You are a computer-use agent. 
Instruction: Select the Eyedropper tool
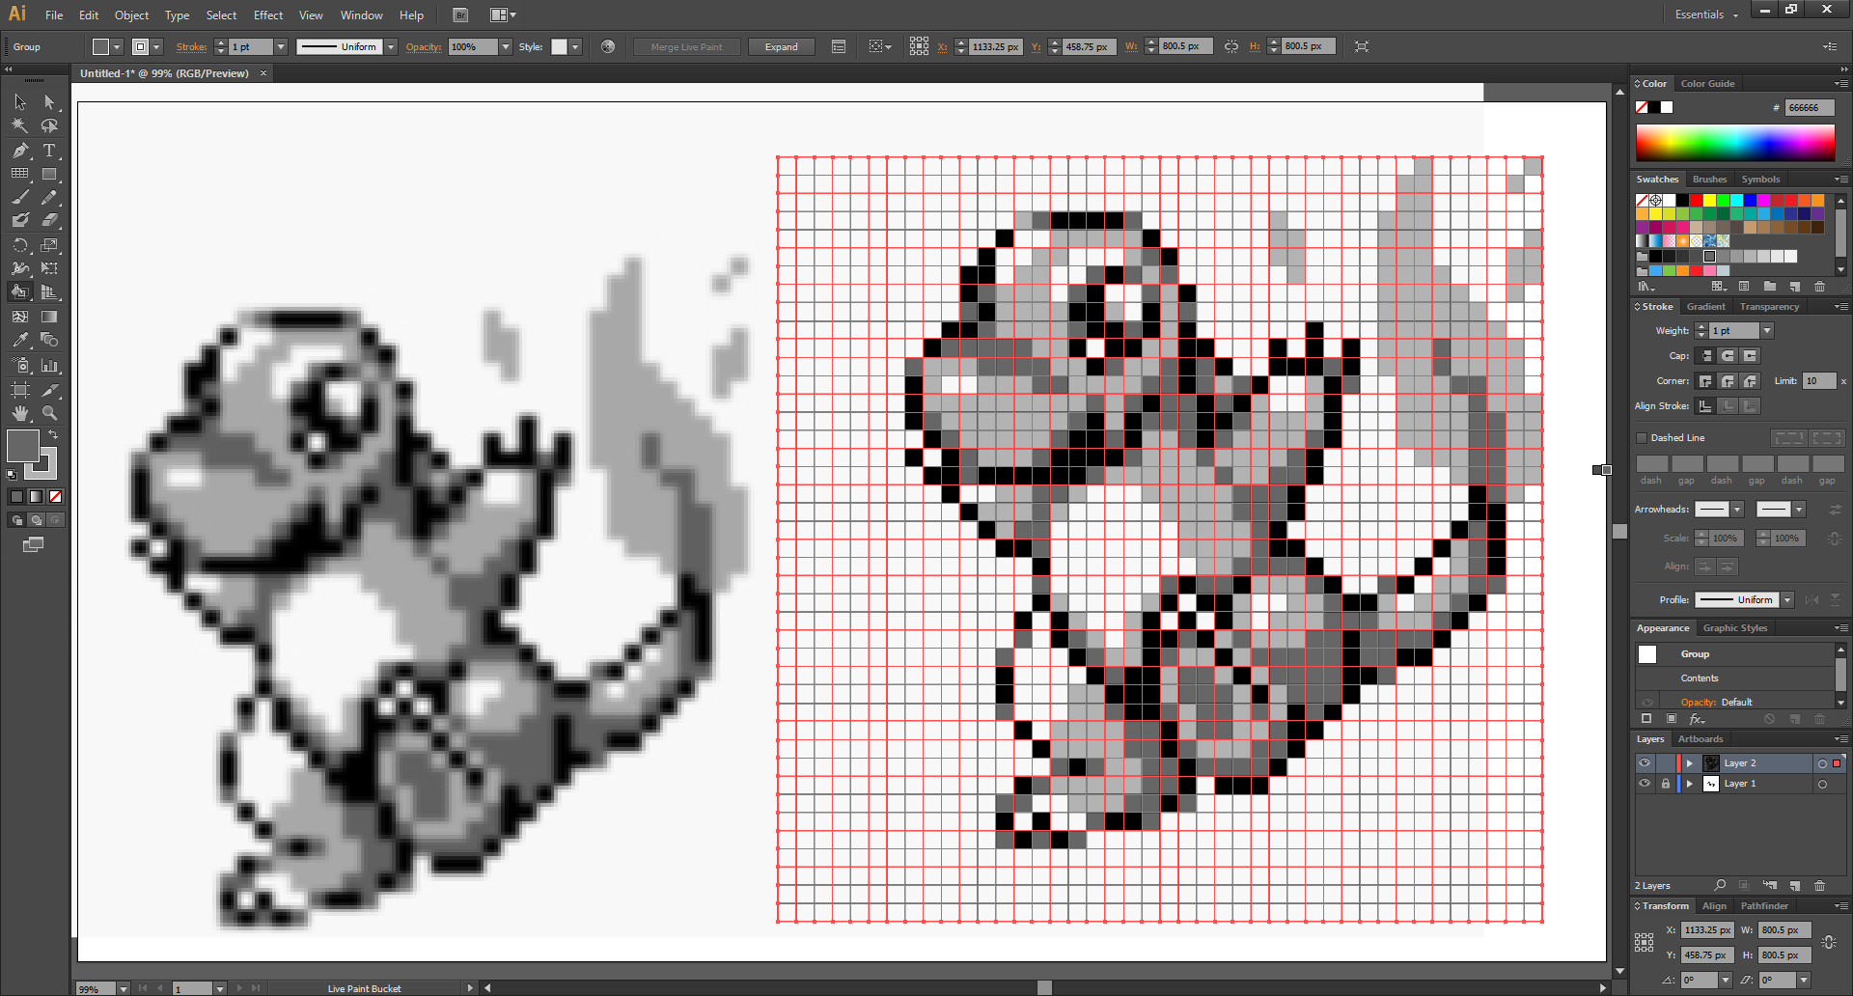[x=20, y=340]
